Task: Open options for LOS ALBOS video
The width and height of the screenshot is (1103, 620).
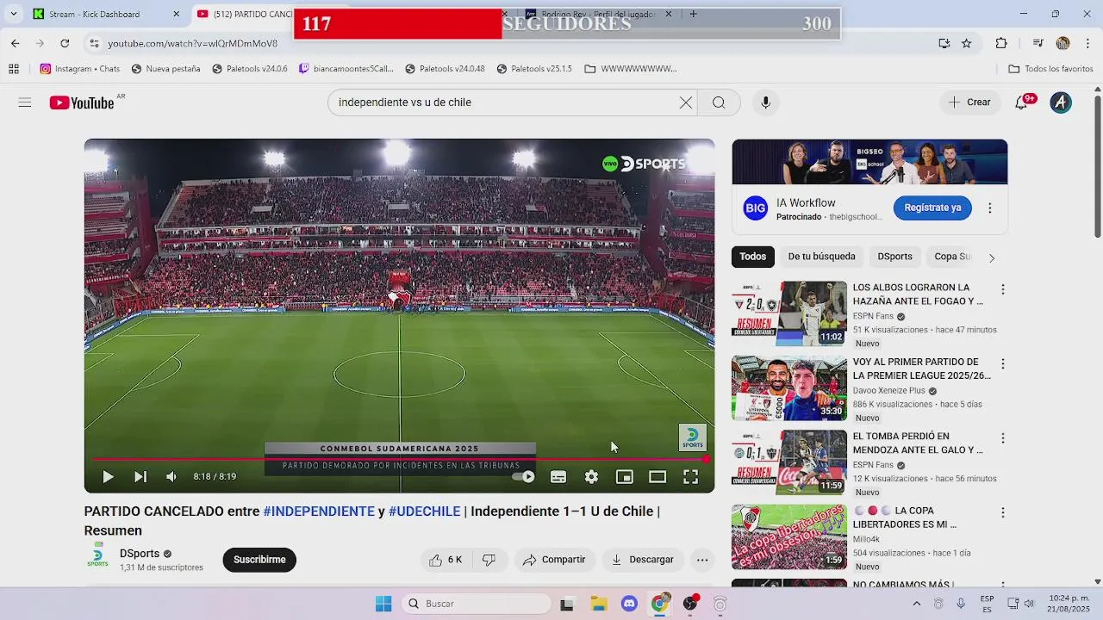Action: tap(1002, 289)
